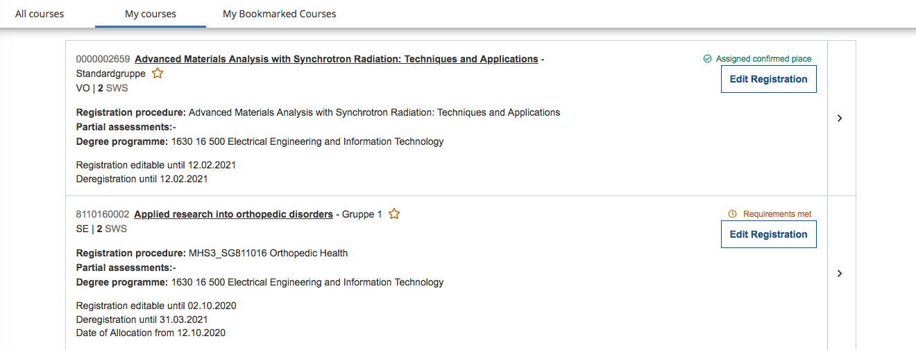
Task: Switch to the All courses tab
Action: [40, 14]
